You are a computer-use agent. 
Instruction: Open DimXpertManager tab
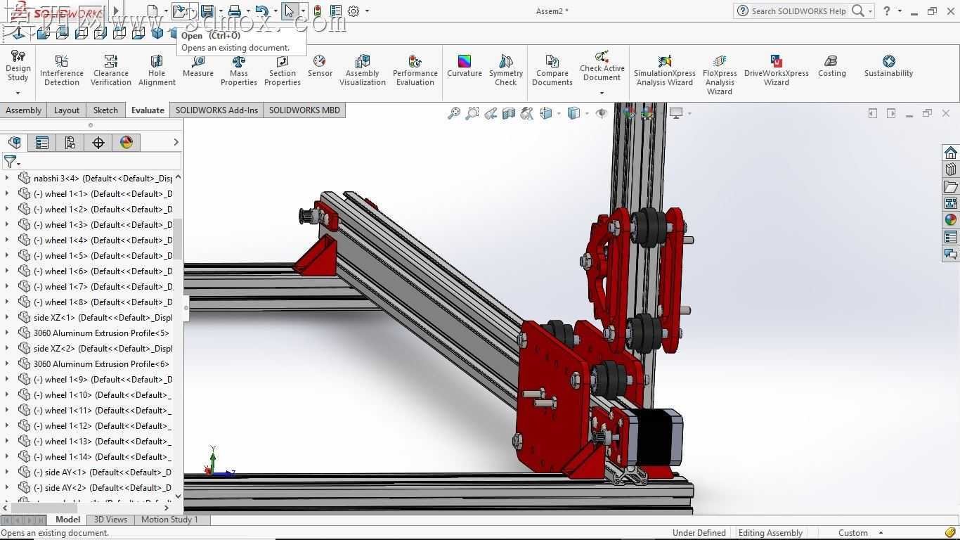(98, 143)
